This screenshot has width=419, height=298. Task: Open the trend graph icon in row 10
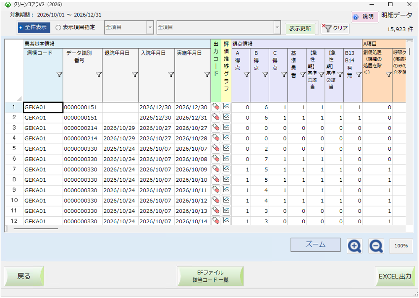pyautogui.click(x=226, y=201)
